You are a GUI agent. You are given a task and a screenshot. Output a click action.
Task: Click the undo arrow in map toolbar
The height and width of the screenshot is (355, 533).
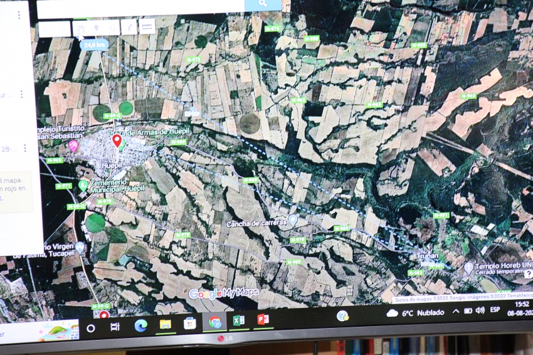[x=47, y=30]
